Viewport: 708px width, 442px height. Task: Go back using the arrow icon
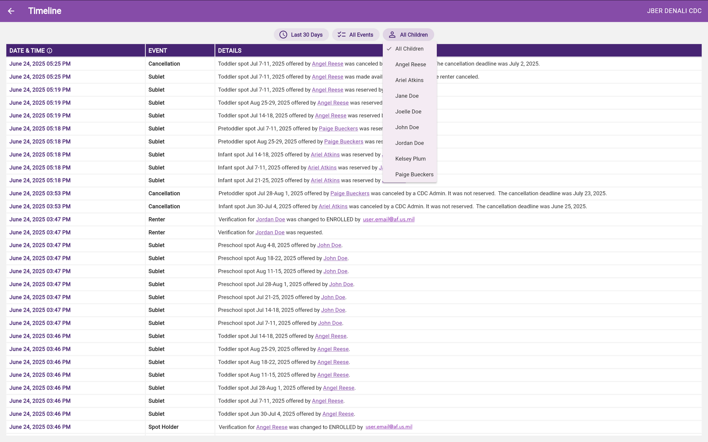pyautogui.click(x=11, y=11)
